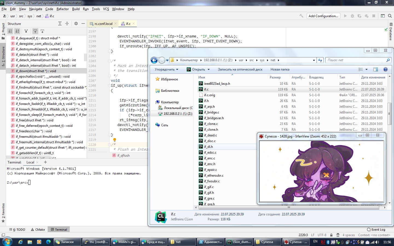Open Explorer help question mark icon
Viewport: 394px width, 246px height.
click(386, 69)
